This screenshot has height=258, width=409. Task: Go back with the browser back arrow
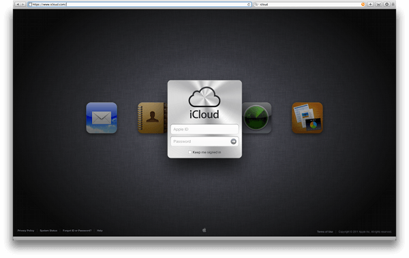pos(18,4)
